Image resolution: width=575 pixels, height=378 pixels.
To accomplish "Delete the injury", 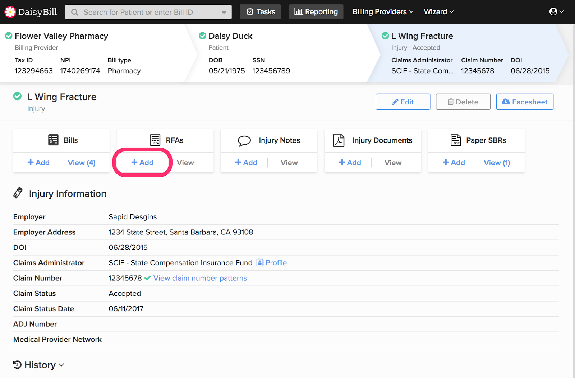I will click(x=463, y=102).
